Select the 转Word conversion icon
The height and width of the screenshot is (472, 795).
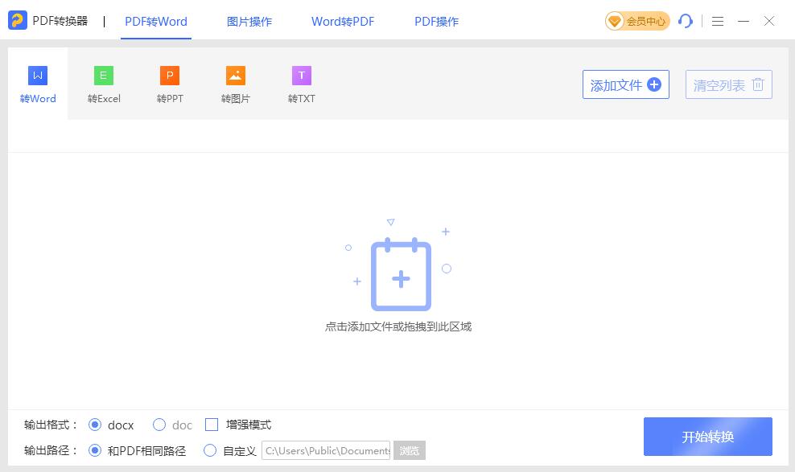point(38,76)
